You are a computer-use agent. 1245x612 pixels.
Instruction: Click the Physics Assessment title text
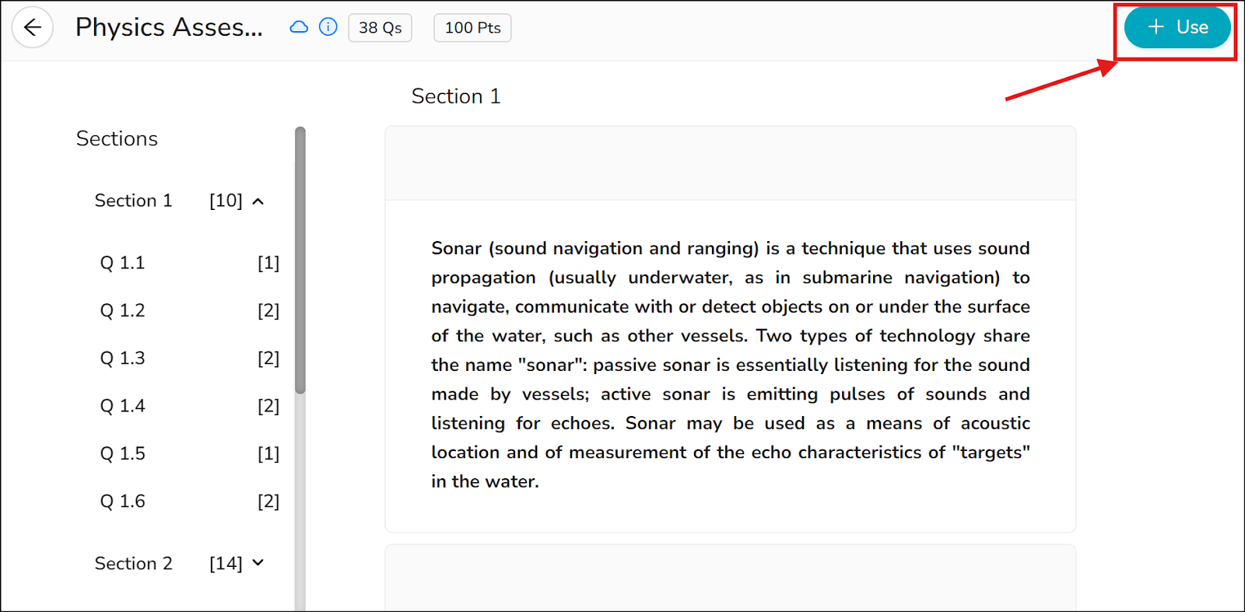click(x=169, y=27)
